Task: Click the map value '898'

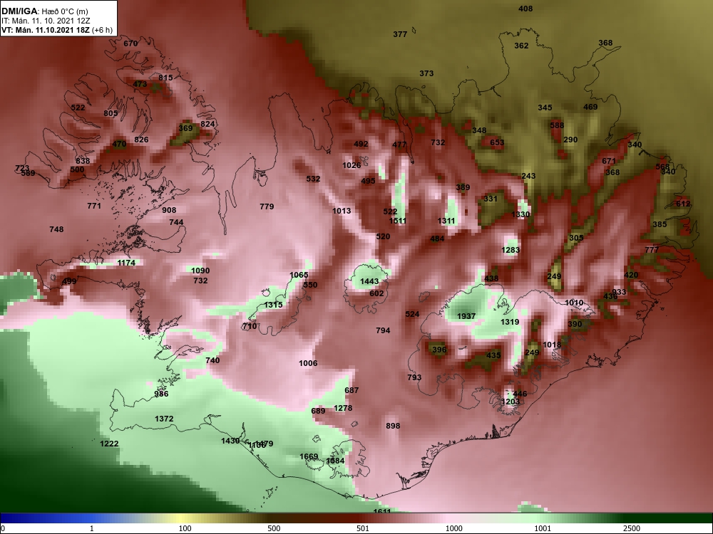Action: click(x=393, y=426)
